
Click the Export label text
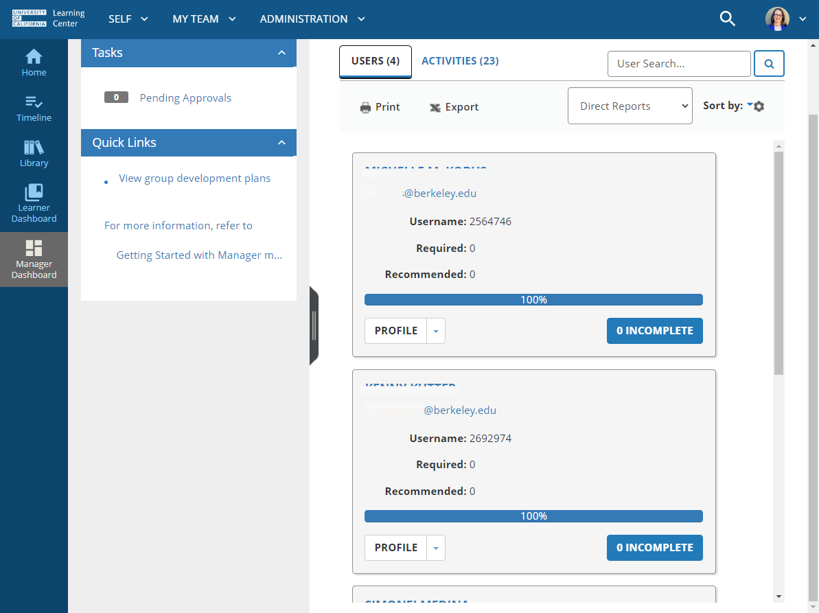click(x=462, y=107)
